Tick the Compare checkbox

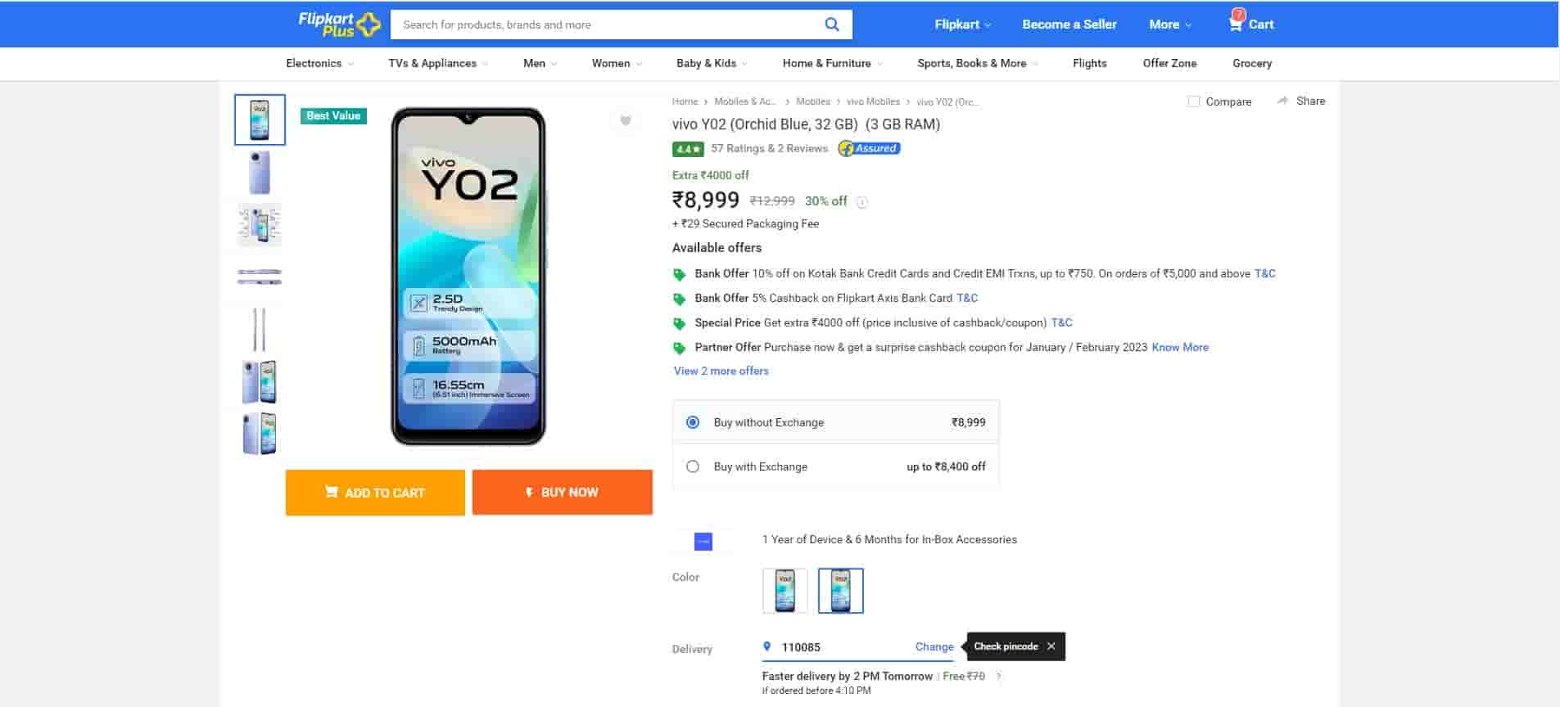(x=1194, y=101)
